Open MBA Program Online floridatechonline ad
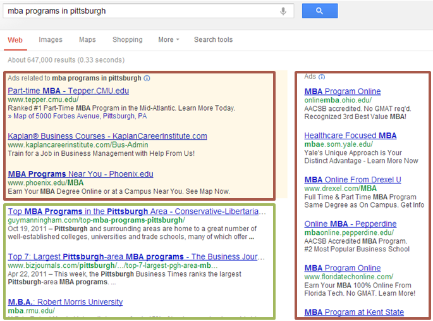Viewport: 433px width, 321px height. pyautogui.click(x=343, y=268)
